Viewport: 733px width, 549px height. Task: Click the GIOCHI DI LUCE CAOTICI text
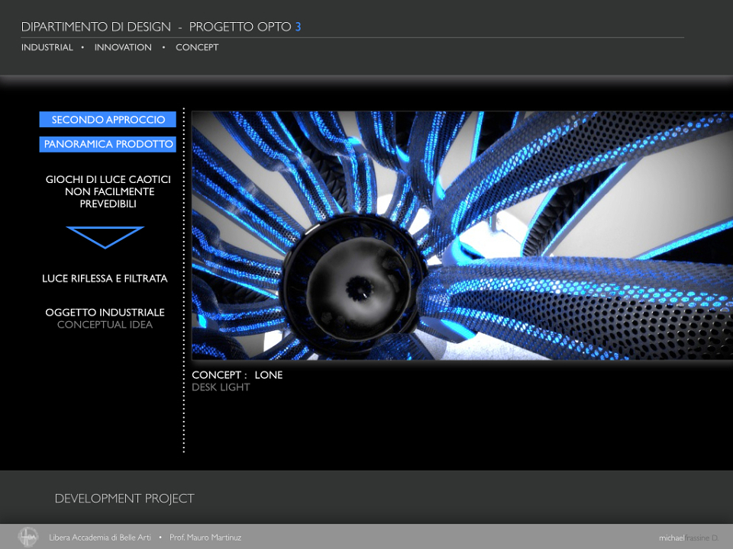pos(108,179)
